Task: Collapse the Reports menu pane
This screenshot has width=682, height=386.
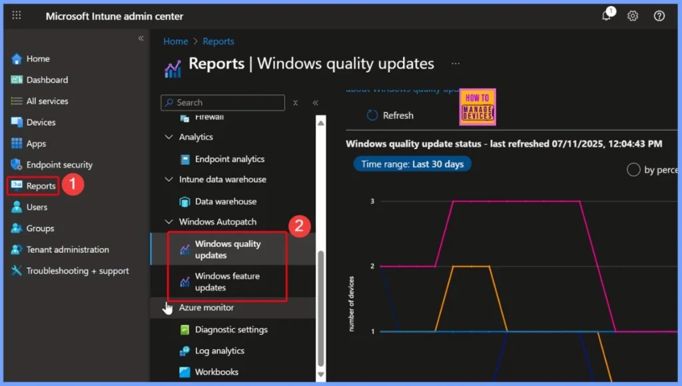Action: pos(315,102)
